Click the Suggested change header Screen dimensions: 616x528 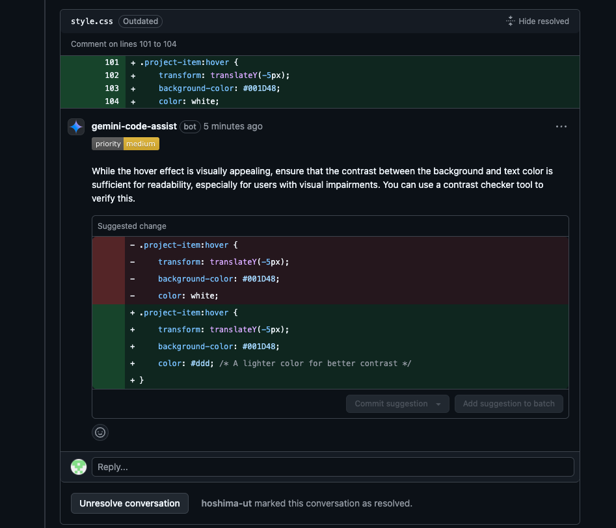pyautogui.click(x=132, y=226)
